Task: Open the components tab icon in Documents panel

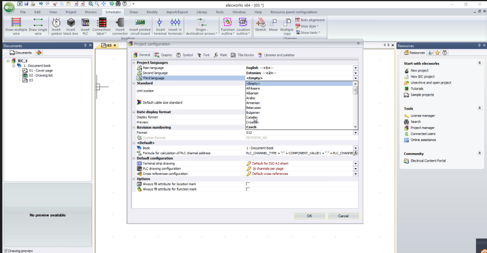Action: 39,52
